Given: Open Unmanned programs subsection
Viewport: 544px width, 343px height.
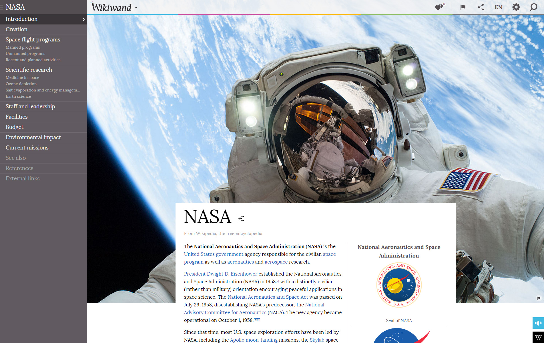Looking at the screenshot, I should tap(25, 53).
